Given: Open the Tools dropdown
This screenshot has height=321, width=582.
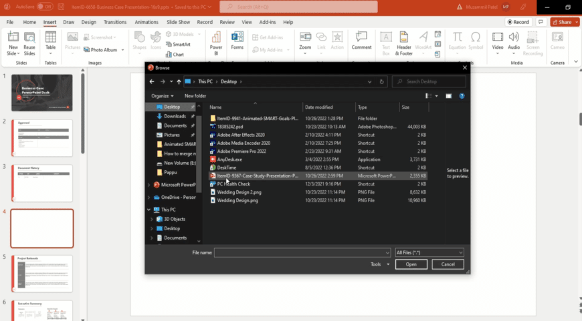Looking at the screenshot, I should pyautogui.click(x=380, y=264).
